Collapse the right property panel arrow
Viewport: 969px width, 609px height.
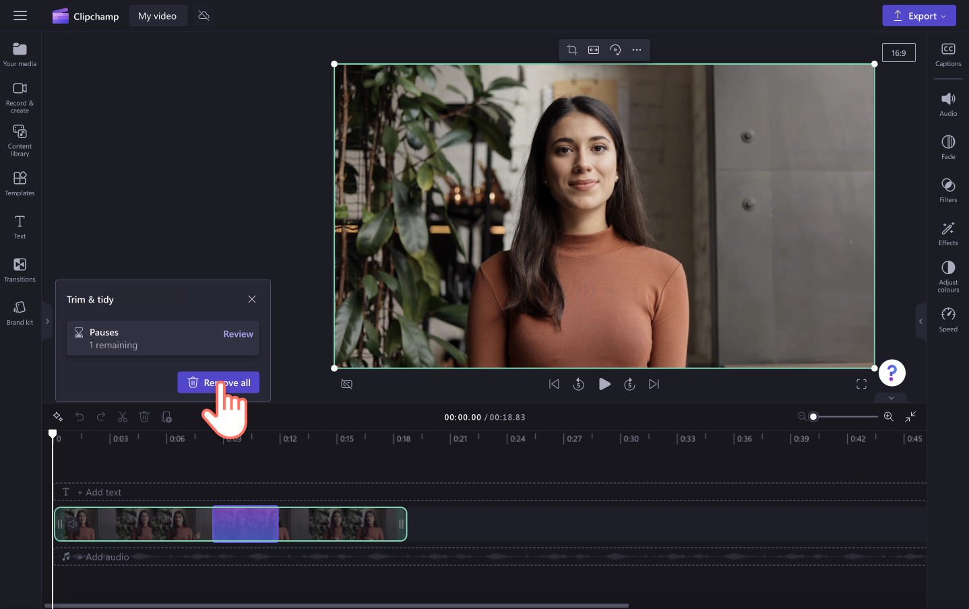tap(920, 321)
